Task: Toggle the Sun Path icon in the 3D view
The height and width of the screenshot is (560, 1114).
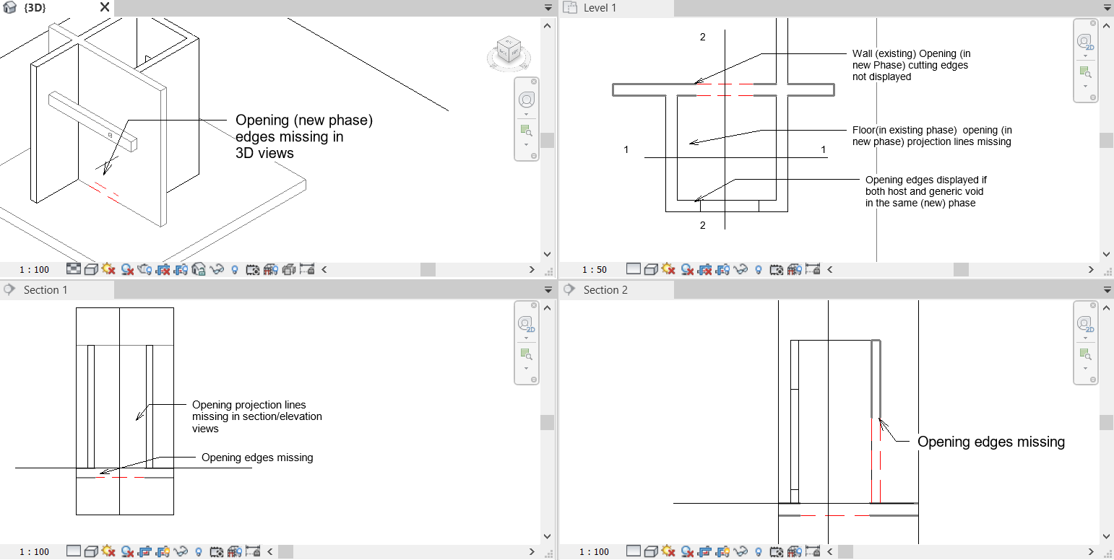Action: [108, 269]
